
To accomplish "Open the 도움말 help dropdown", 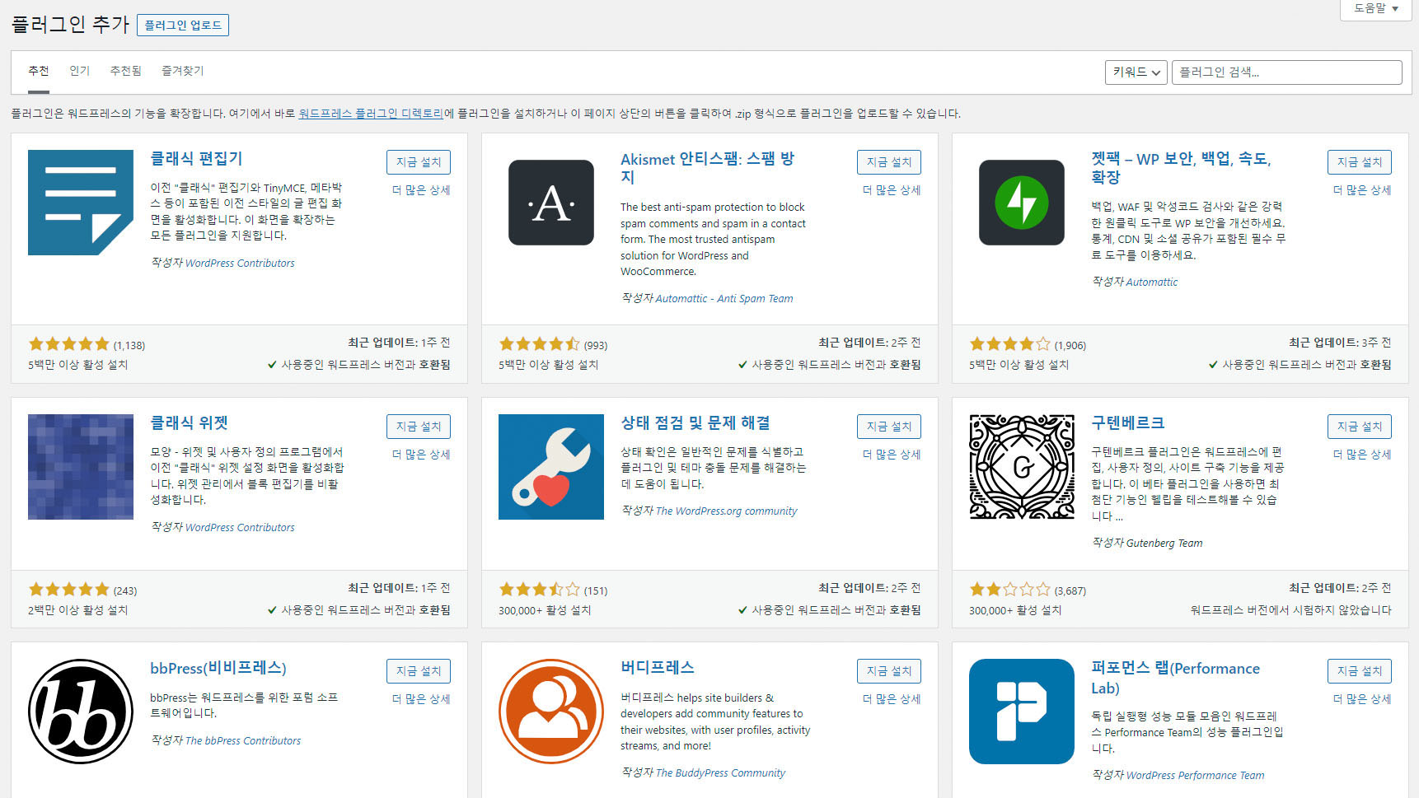I will [x=1376, y=9].
